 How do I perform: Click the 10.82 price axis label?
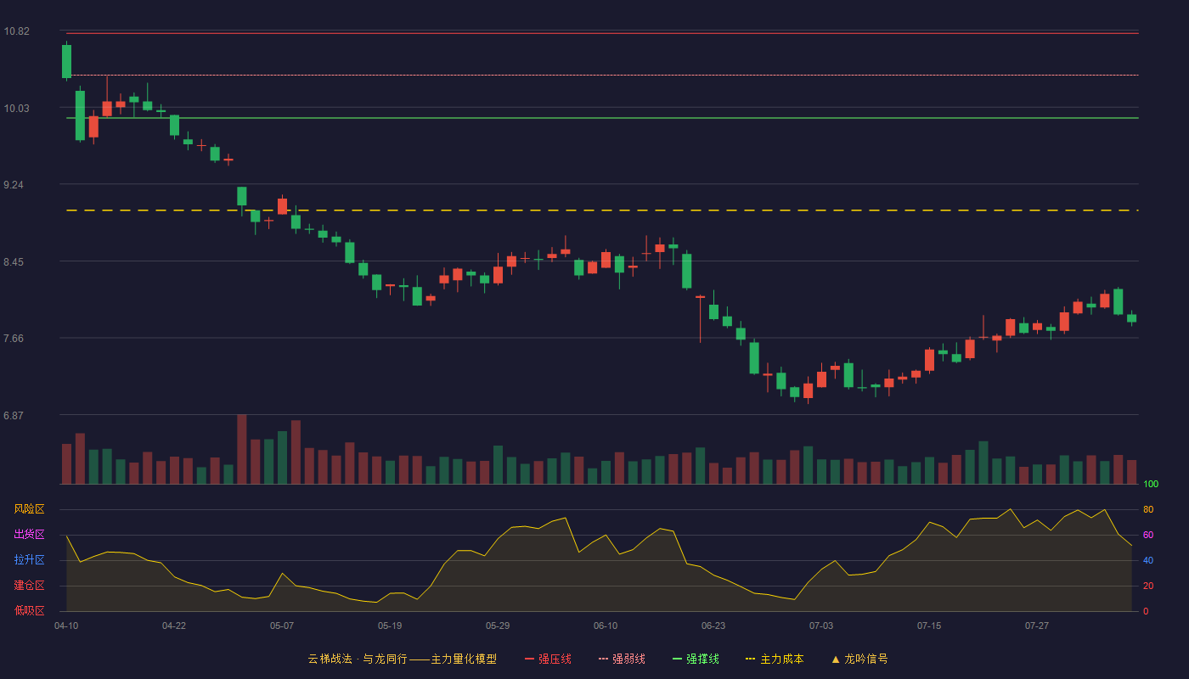pyautogui.click(x=16, y=31)
